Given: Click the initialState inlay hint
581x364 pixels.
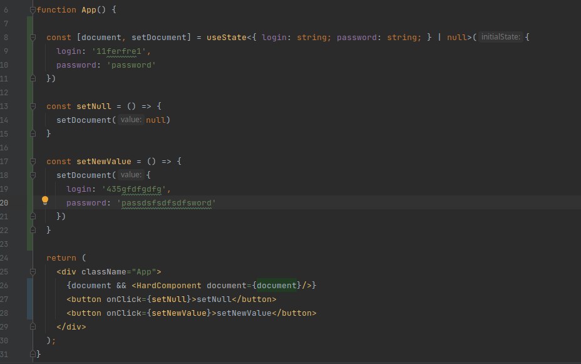Looking at the screenshot, I should point(501,37).
